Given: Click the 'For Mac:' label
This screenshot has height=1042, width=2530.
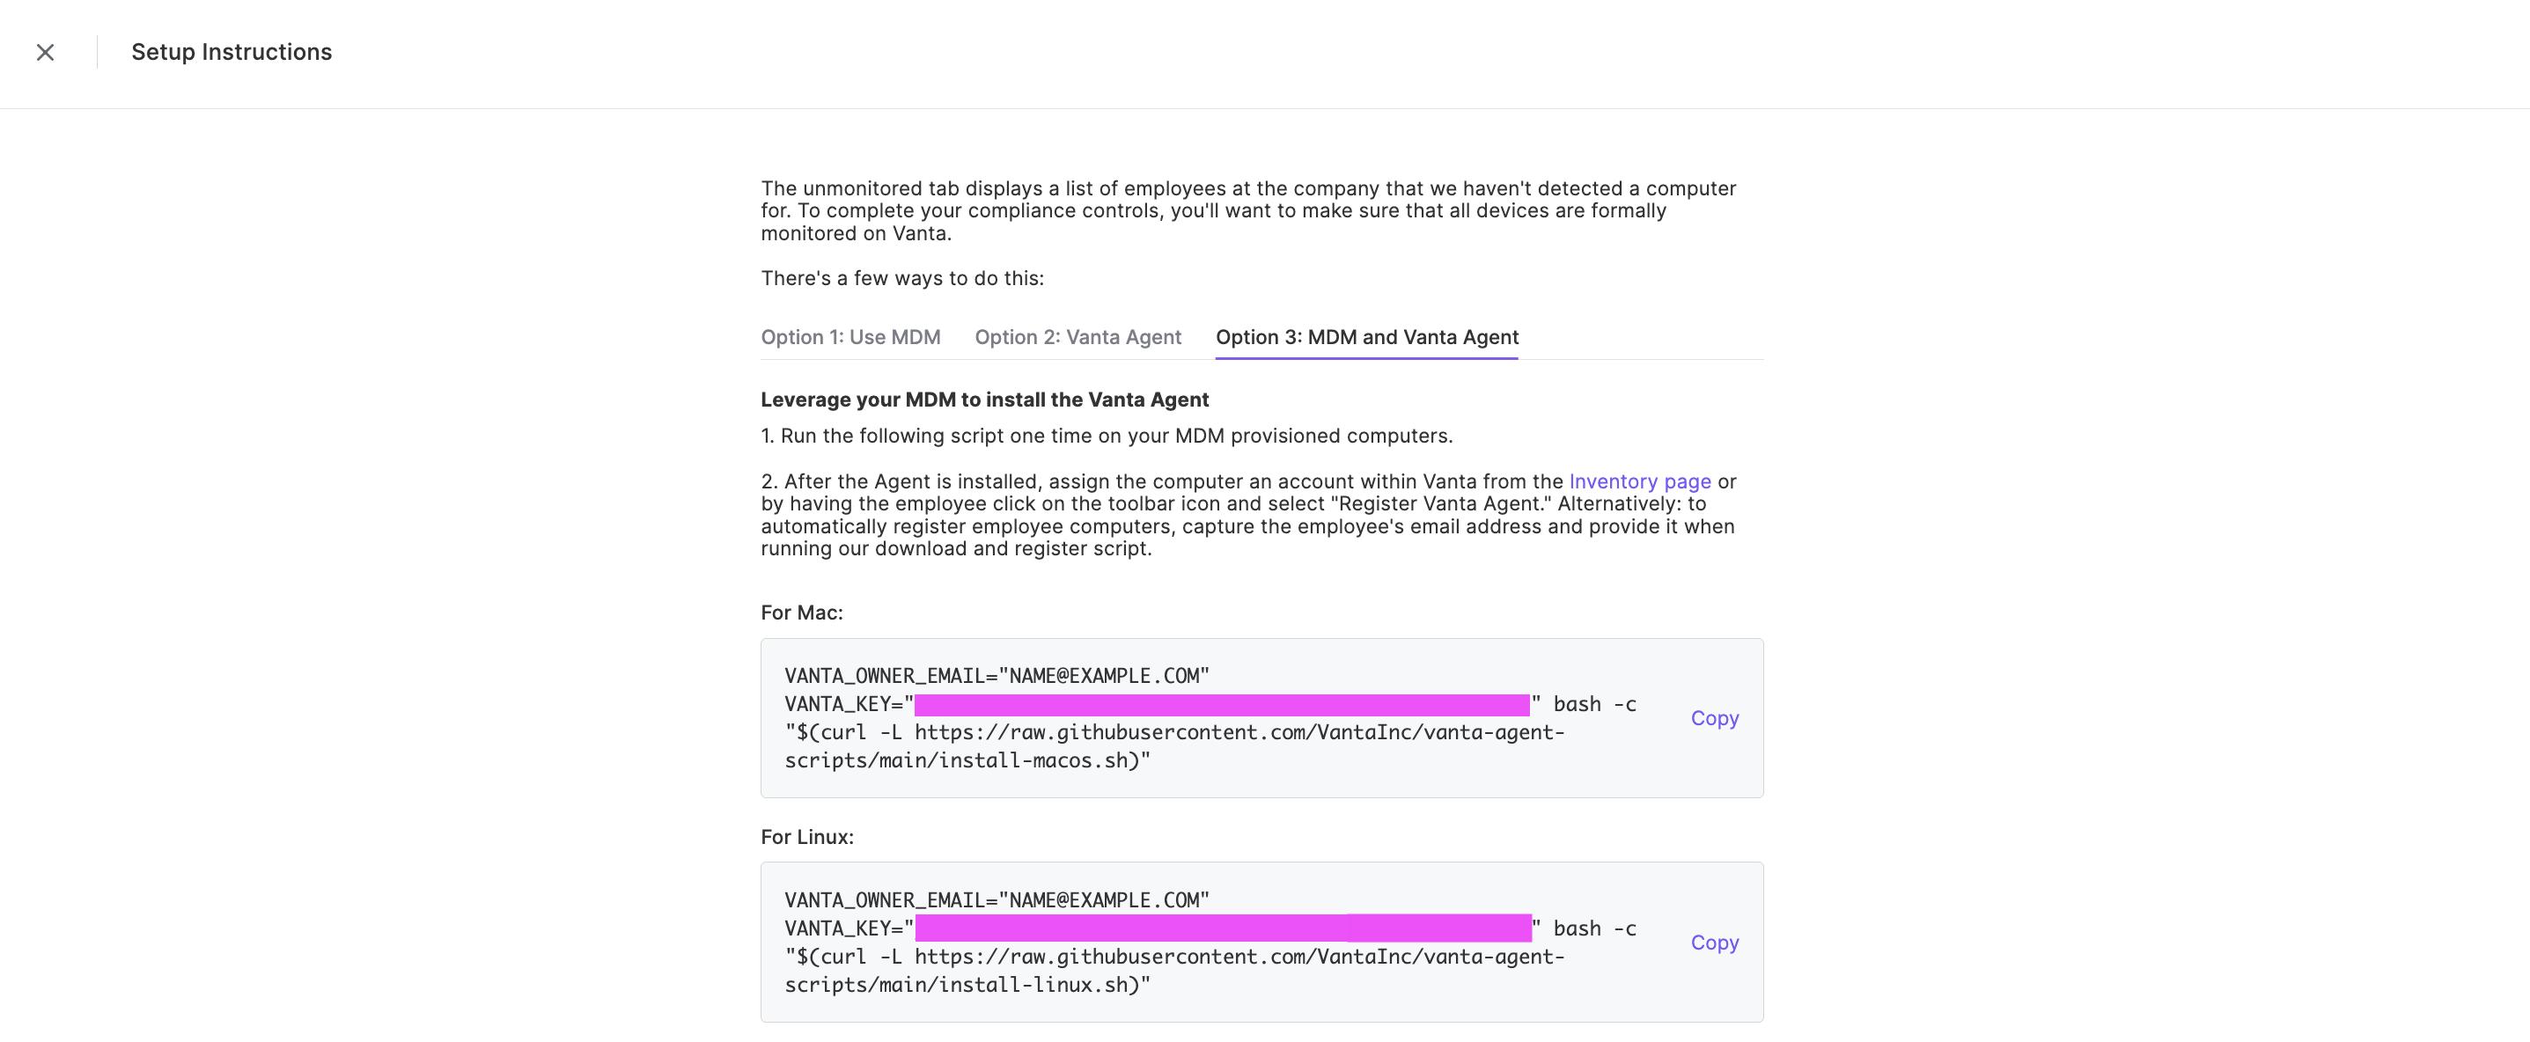Looking at the screenshot, I should pyautogui.click(x=801, y=613).
